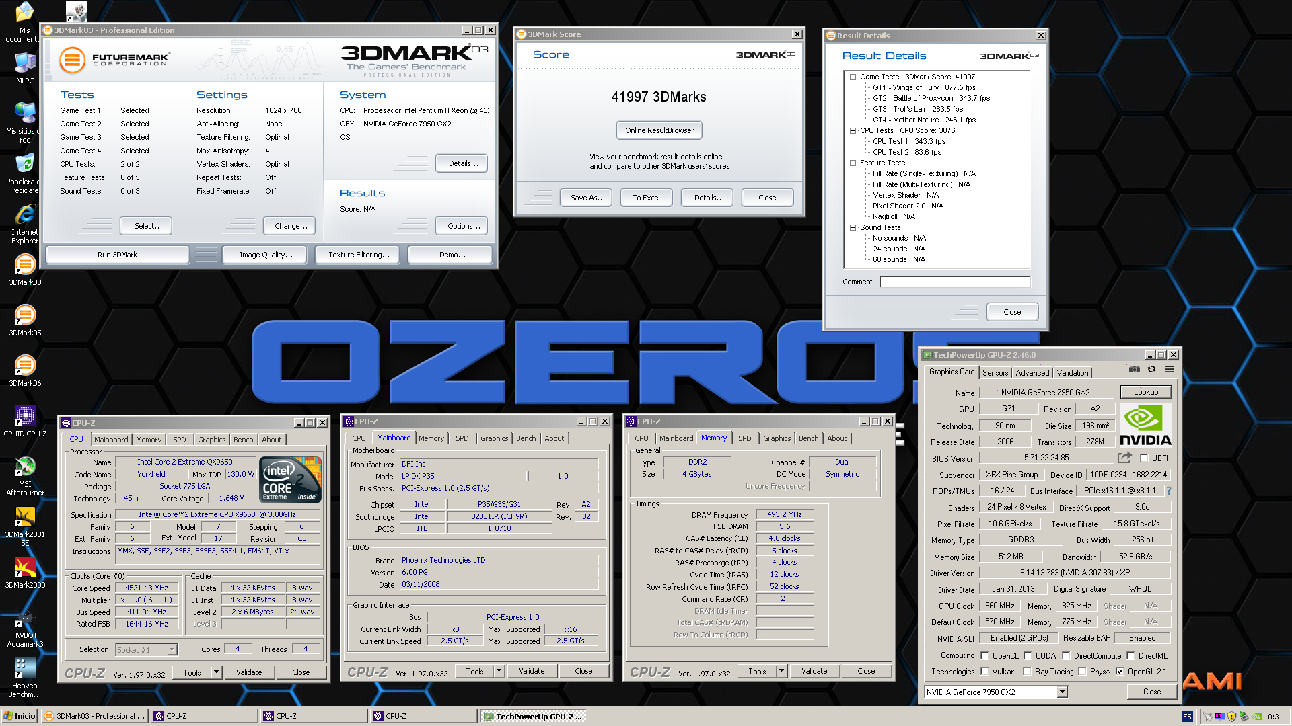The height and width of the screenshot is (726, 1292).
Task: Click the Inicio start button on the taskbar
Action: point(20,716)
